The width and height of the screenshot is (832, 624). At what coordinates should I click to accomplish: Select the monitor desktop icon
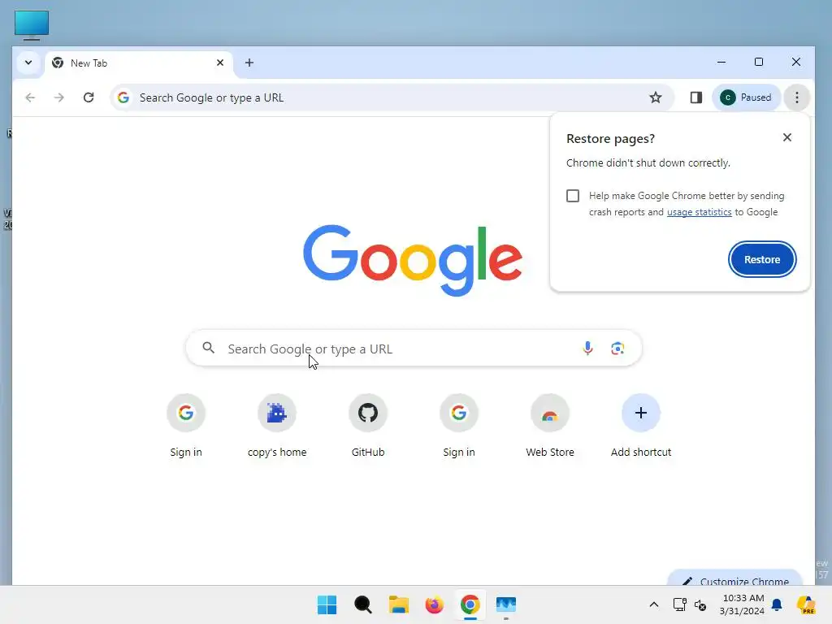(x=32, y=25)
